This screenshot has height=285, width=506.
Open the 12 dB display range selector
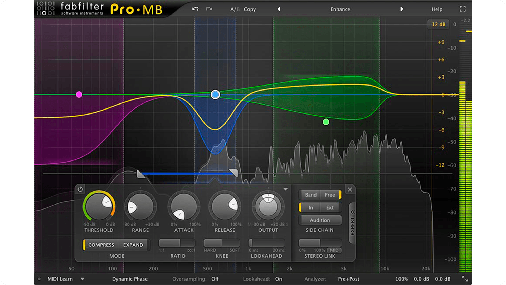coord(439,24)
